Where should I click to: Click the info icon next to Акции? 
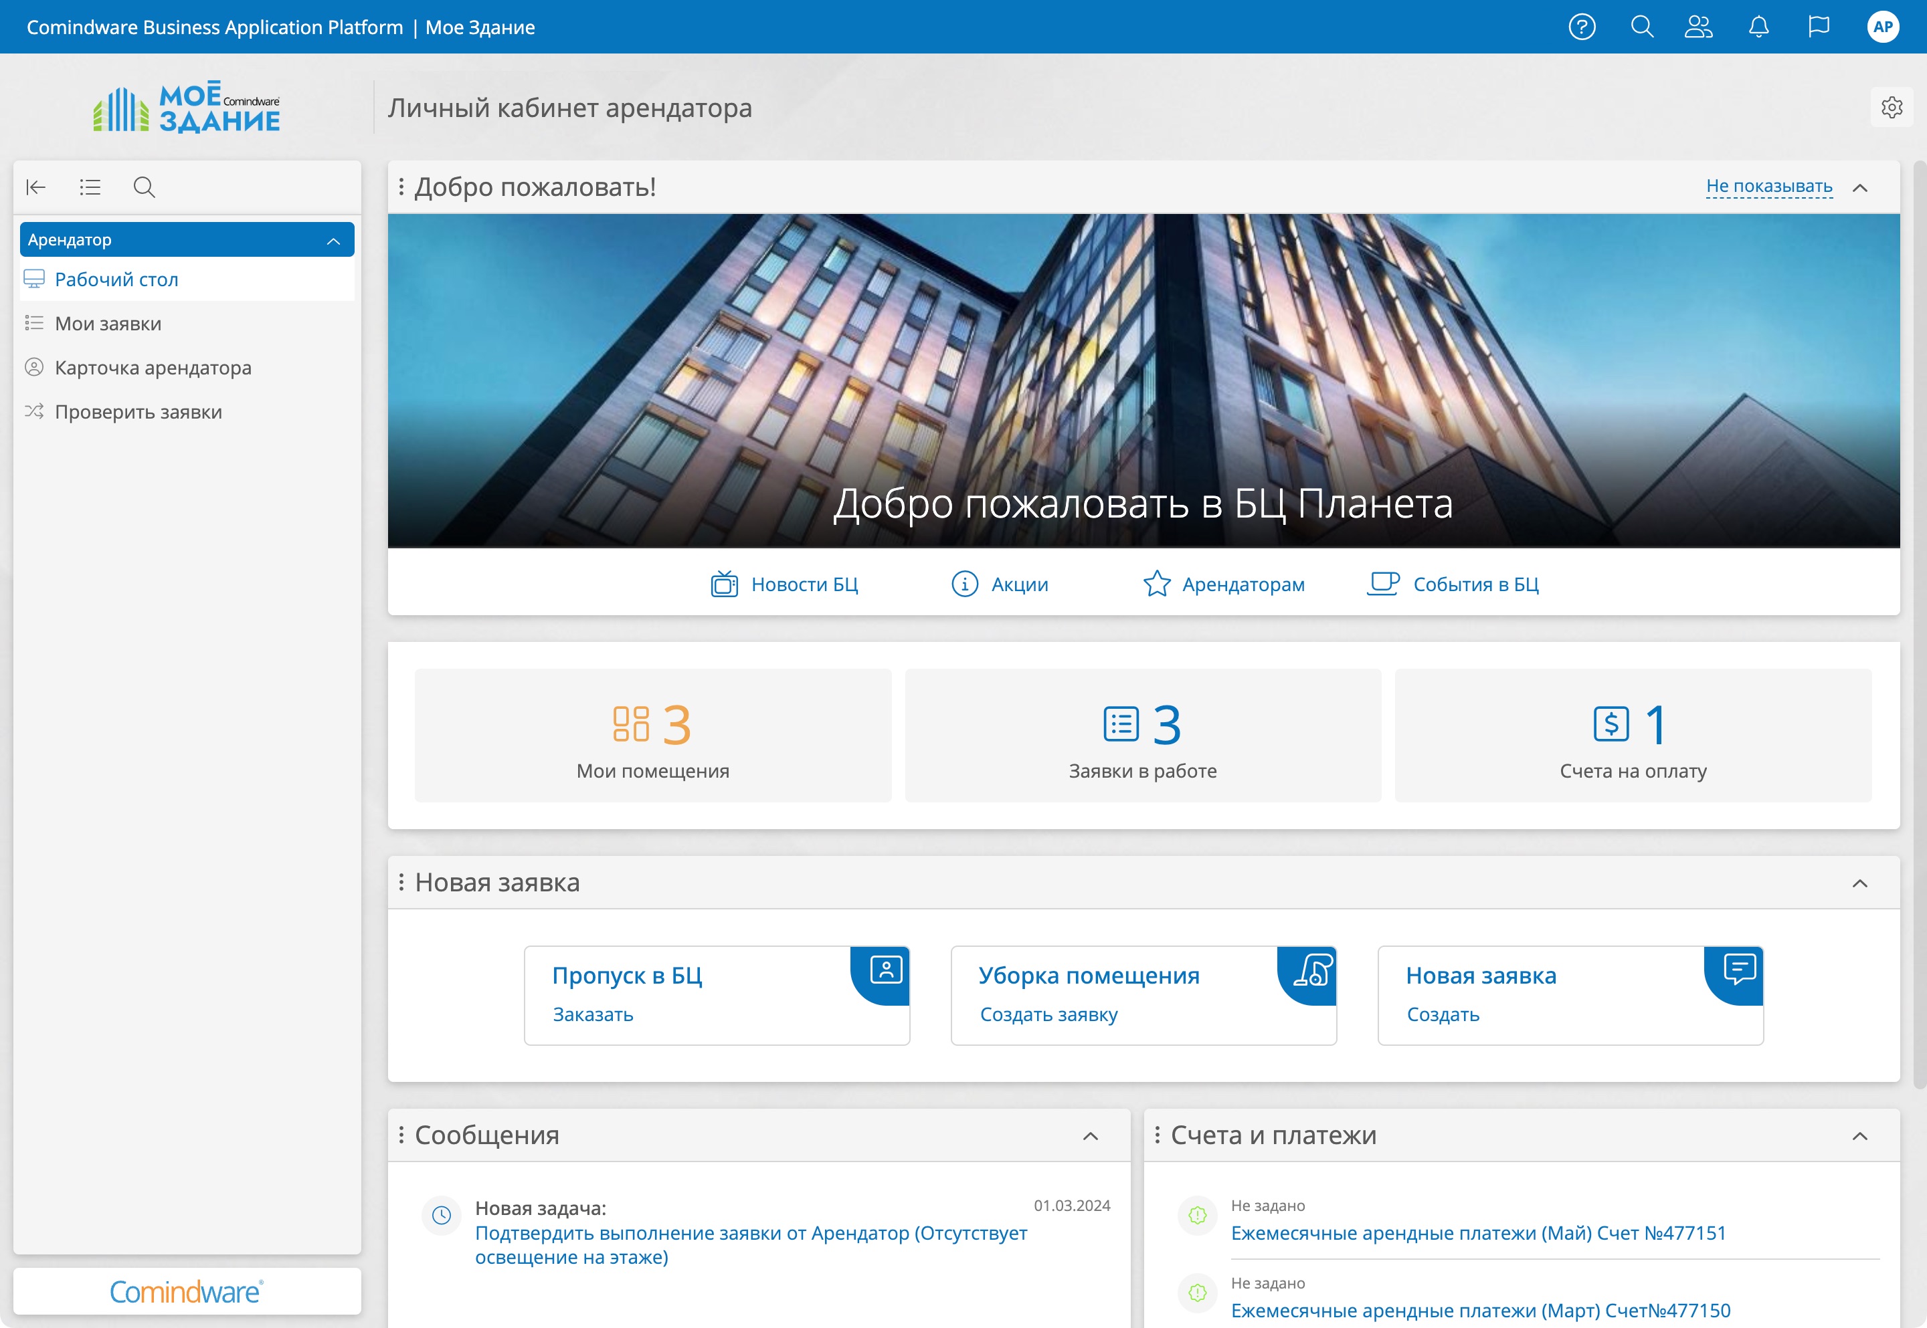point(964,584)
